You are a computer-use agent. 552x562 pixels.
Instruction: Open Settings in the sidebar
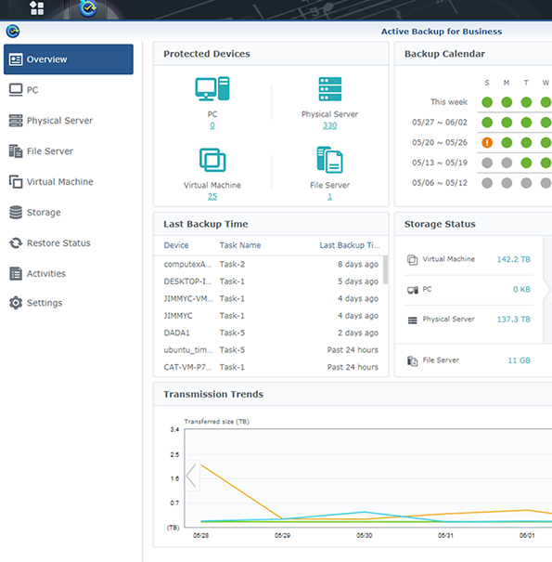click(x=69, y=303)
